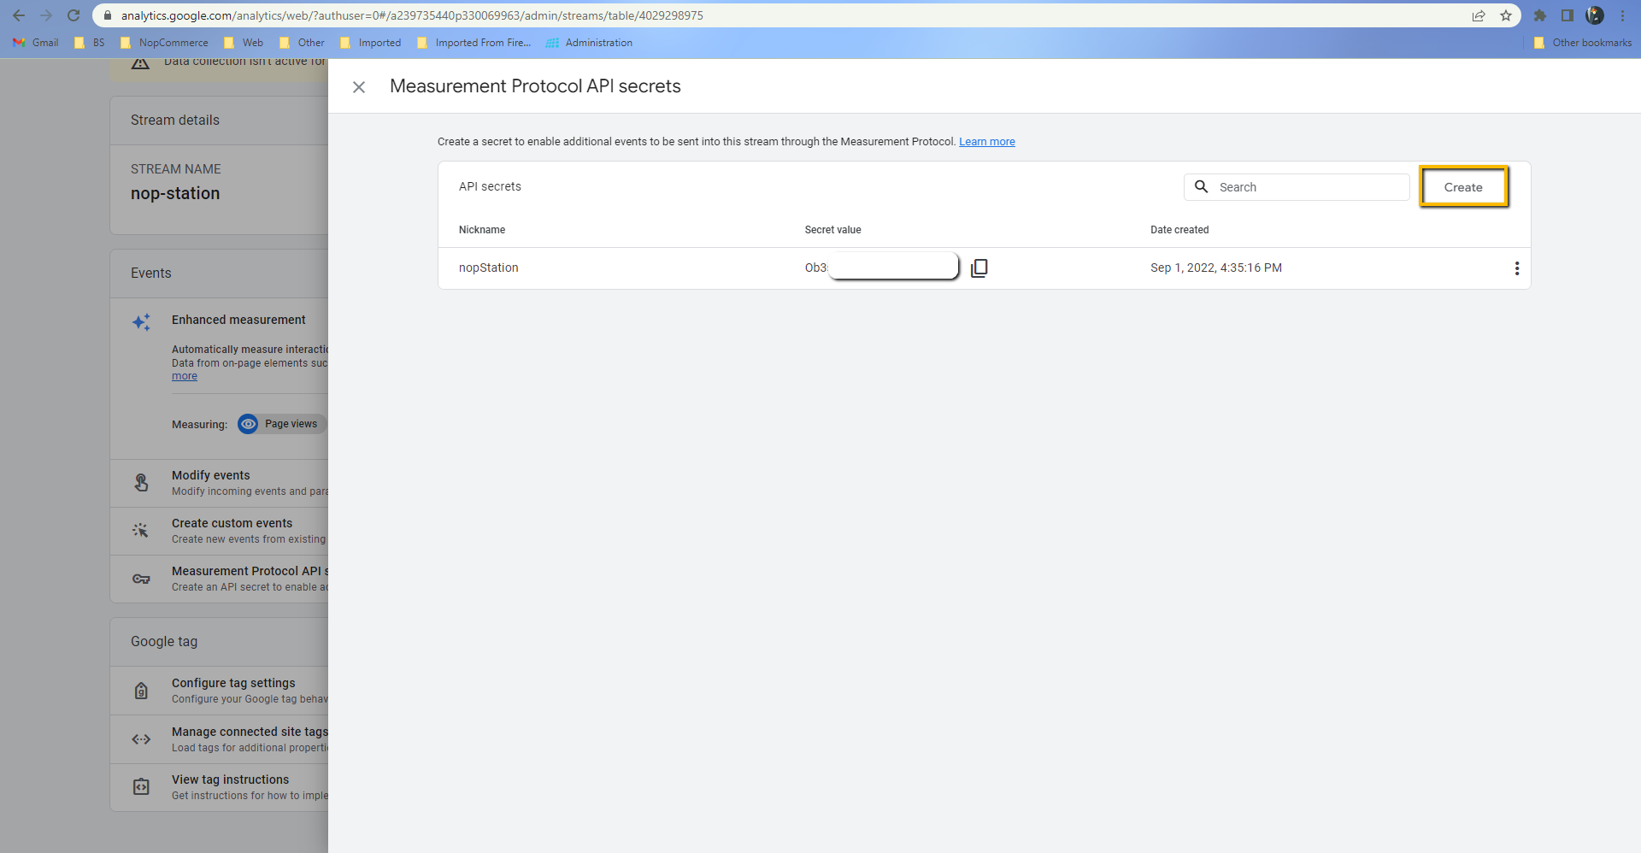Open the Learn more link
Image resolution: width=1641 pixels, height=853 pixels.
click(x=986, y=142)
